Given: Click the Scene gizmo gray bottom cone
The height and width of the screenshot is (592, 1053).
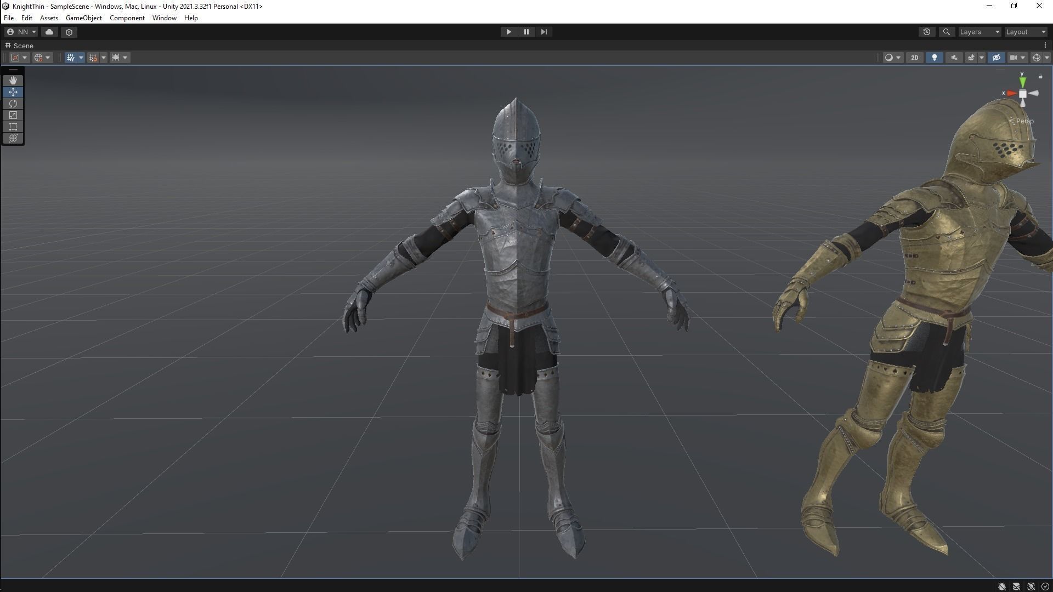Looking at the screenshot, I should [x=1023, y=103].
